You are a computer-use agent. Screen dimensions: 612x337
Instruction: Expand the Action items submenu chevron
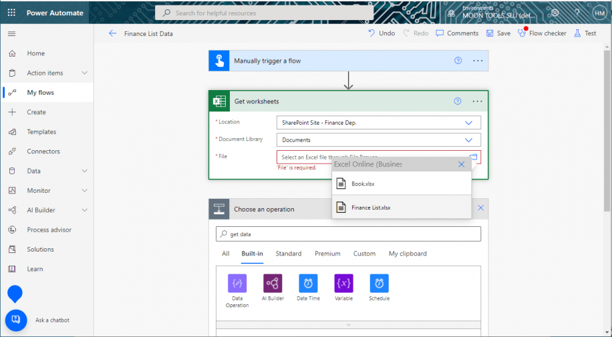tap(84, 73)
